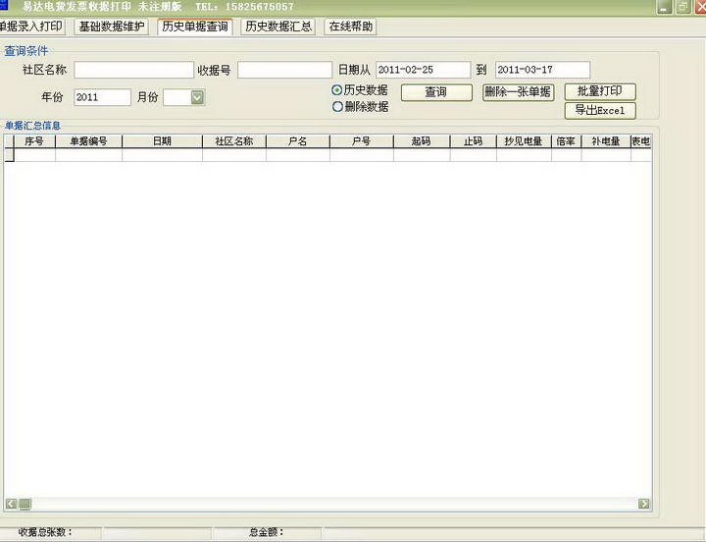Image resolution: width=706 pixels, height=542 pixels.
Task: Select the 删除数据 radio option
Action: [x=337, y=107]
